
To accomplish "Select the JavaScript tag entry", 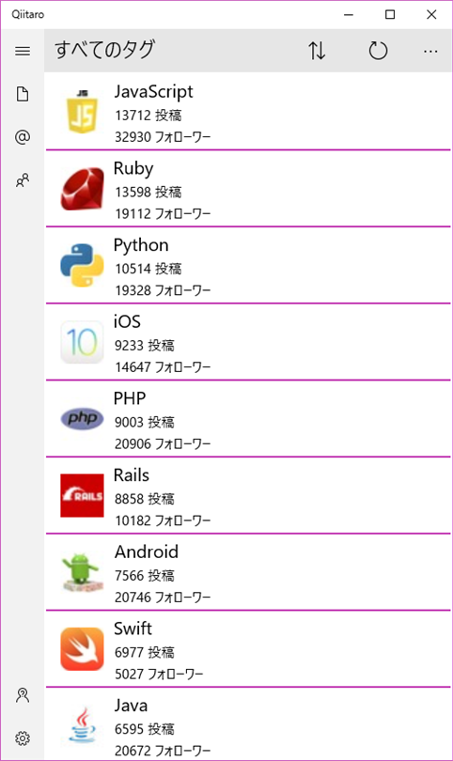I will coord(248,112).
